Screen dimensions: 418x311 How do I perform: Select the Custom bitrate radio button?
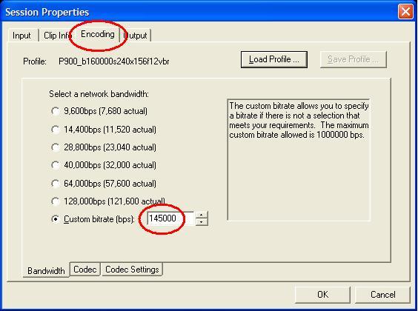[x=56, y=219]
